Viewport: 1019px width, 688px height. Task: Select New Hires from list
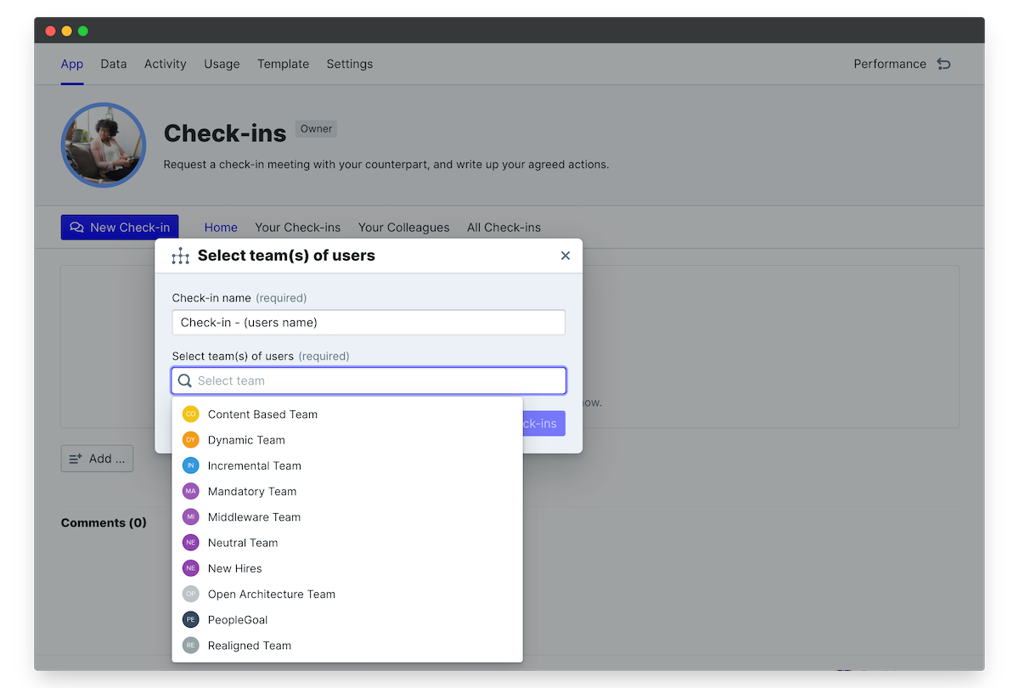click(x=347, y=568)
